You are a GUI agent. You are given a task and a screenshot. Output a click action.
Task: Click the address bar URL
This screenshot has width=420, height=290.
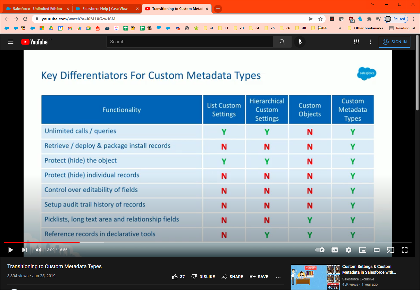tap(79, 19)
